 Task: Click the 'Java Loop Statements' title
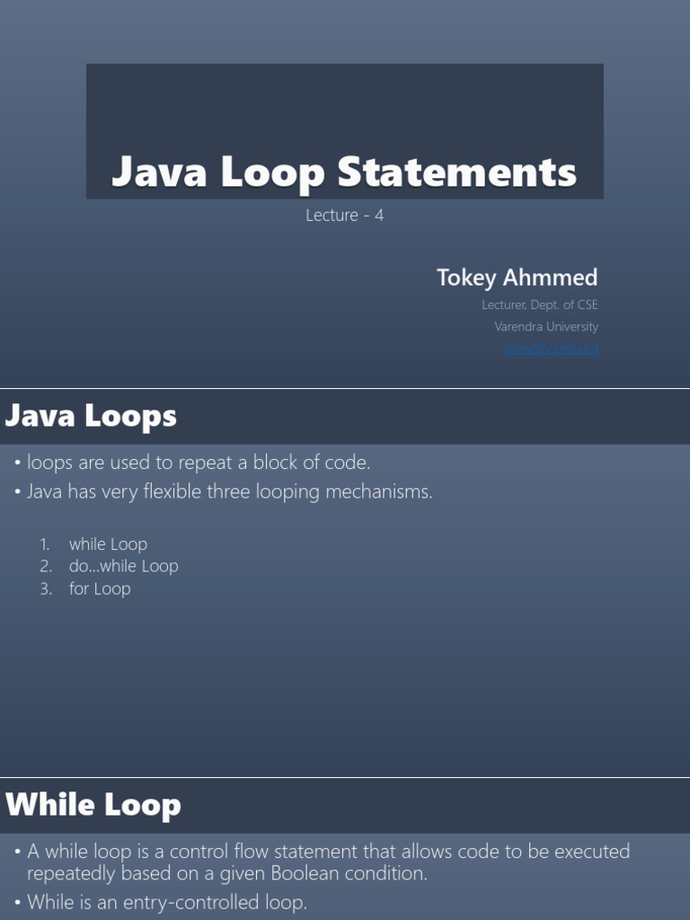tap(343, 172)
